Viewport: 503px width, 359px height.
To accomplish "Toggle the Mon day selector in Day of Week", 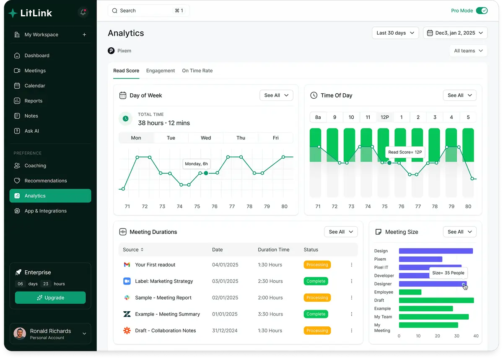I will click(136, 137).
